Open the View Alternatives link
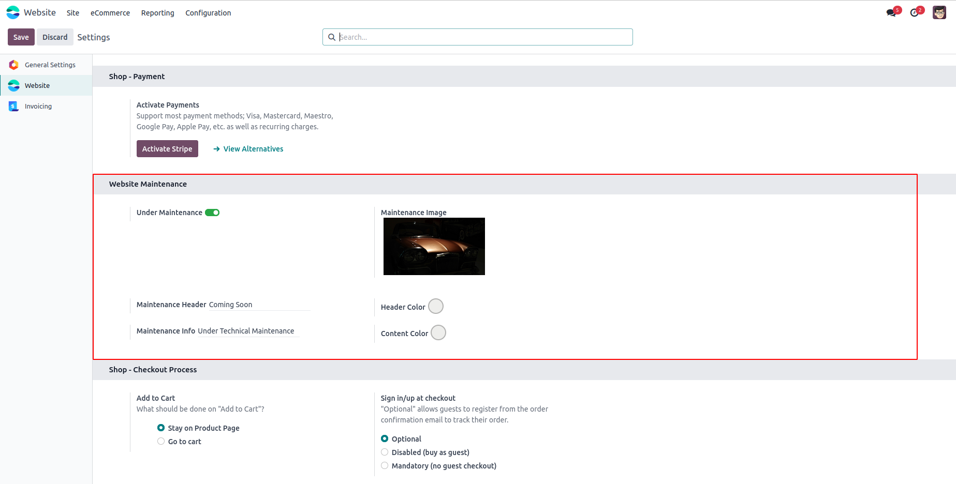 point(253,149)
